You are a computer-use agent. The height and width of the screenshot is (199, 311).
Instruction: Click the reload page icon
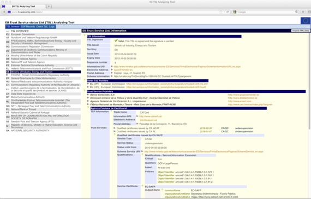point(228,12)
